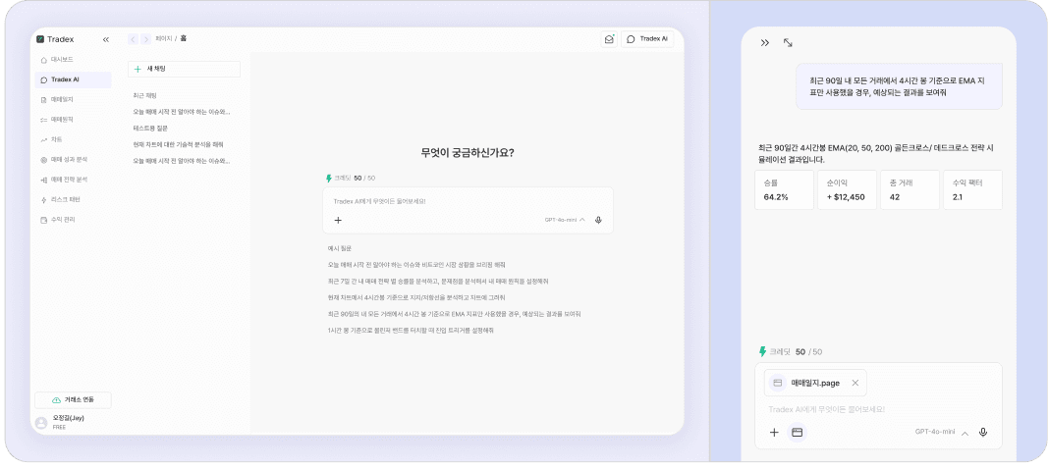
Task: Select example question about 볼린저 밴드 트리거
Action: (x=411, y=330)
